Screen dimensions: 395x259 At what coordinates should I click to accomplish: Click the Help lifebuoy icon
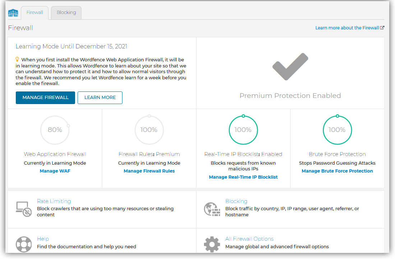point(24,244)
